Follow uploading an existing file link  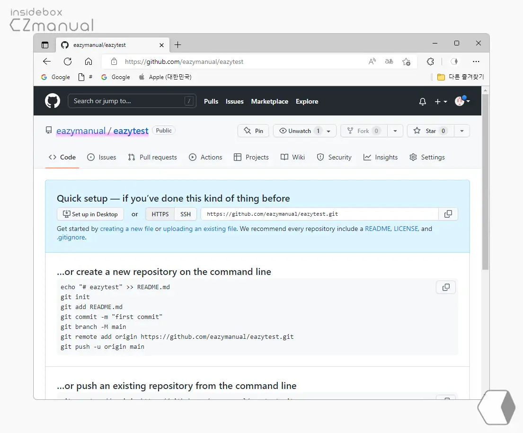tap(200, 229)
